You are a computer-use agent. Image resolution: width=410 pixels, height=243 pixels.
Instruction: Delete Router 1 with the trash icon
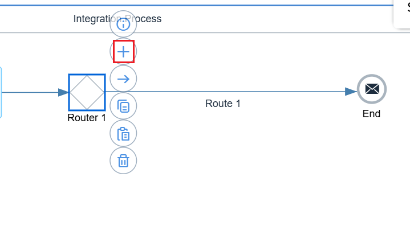(x=123, y=161)
